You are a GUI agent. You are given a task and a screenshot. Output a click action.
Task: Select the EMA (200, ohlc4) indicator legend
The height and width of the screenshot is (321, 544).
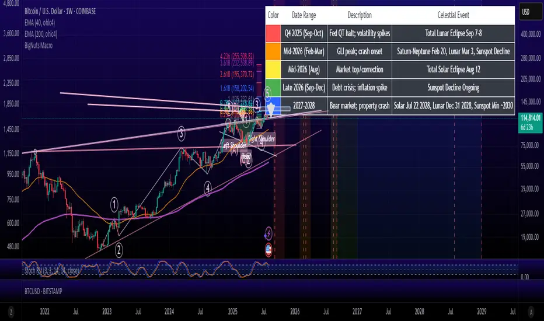pos(41,34)
